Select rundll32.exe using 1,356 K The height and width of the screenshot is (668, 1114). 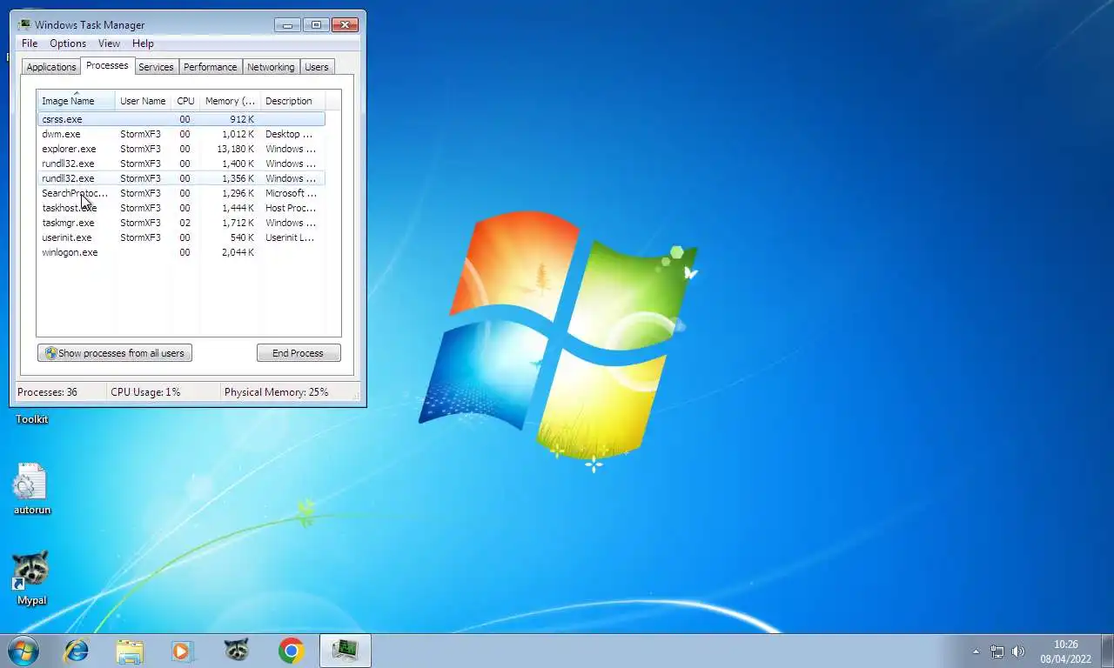click(181, 178)
